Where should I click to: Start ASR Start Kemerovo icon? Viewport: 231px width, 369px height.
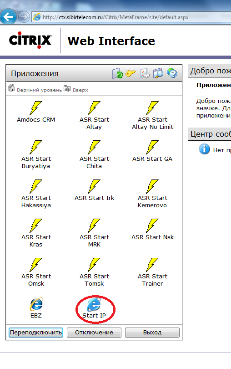152,187
